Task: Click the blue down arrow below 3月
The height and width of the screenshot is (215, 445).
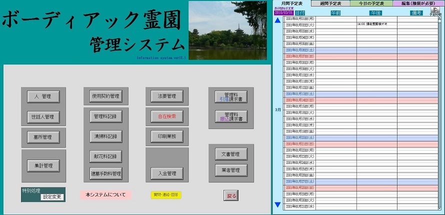Action: 277,204
